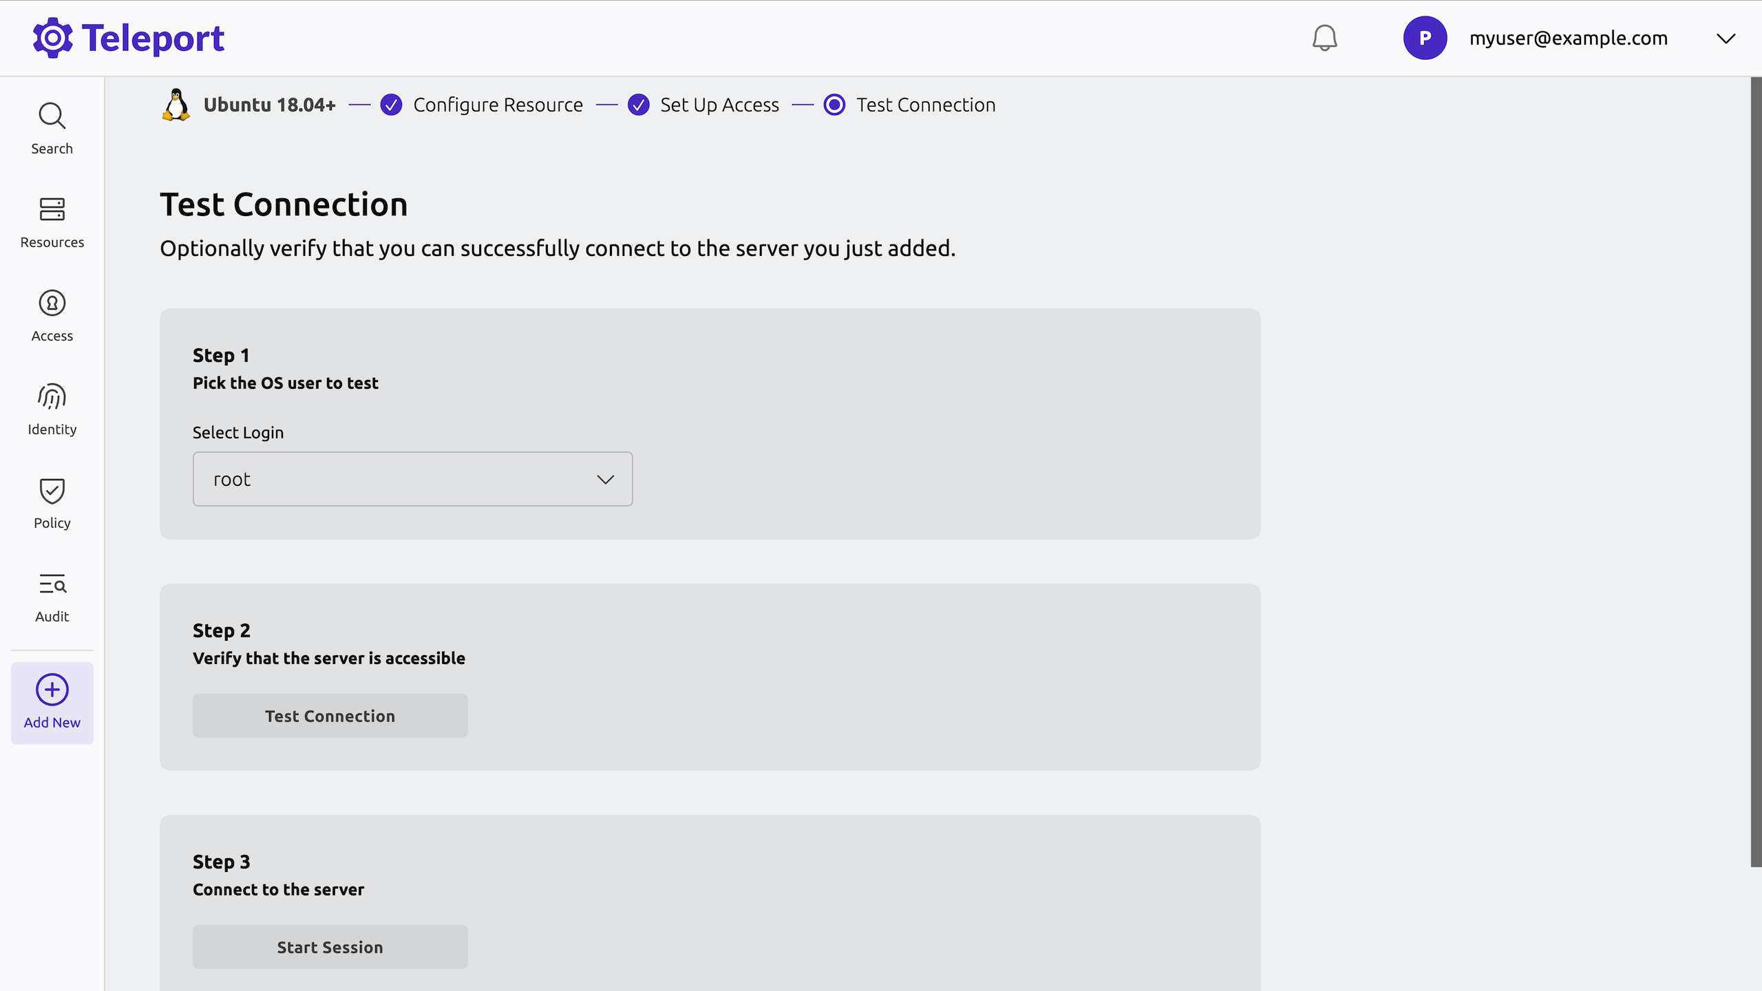Viewport: 1762px width, 991px height.
Task: Click the chevron in the root login field
Action: 605,479
